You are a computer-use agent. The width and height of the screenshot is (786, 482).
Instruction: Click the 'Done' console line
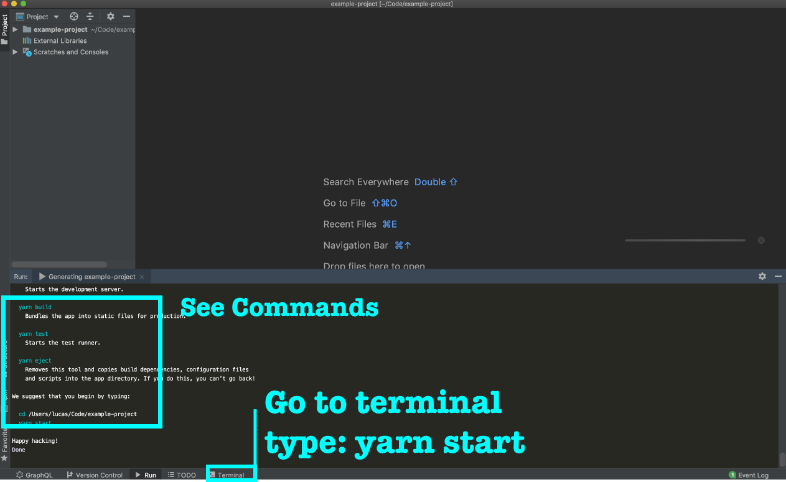[19, 450]
